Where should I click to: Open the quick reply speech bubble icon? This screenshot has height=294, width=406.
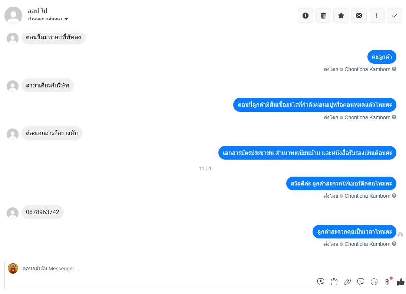click(361, 281)
